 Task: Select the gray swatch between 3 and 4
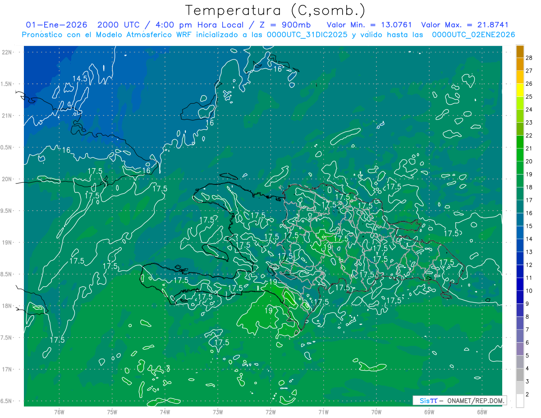pos(520,375)
